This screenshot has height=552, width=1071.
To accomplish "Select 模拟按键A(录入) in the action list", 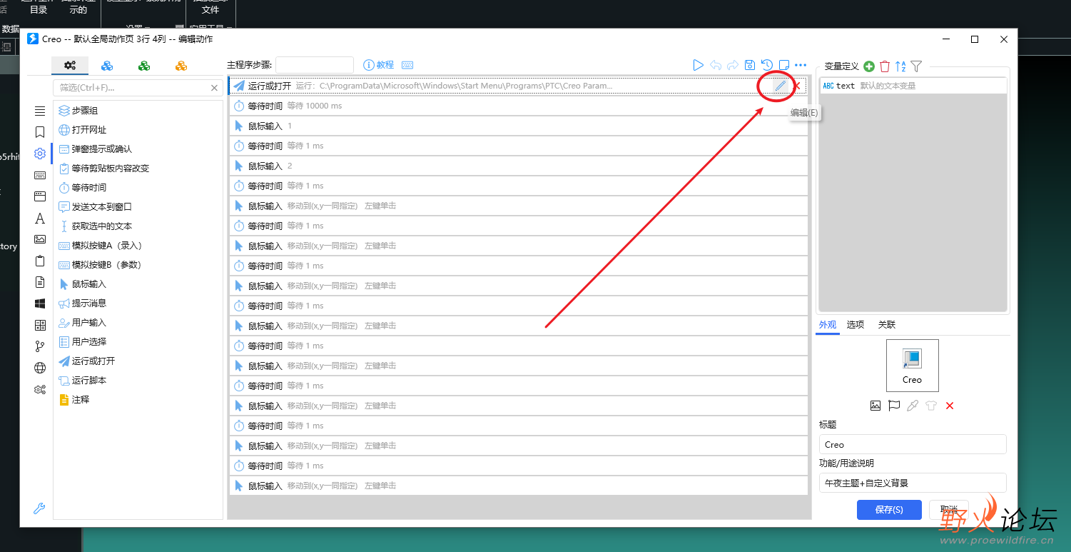I will (x=138, y=246).
